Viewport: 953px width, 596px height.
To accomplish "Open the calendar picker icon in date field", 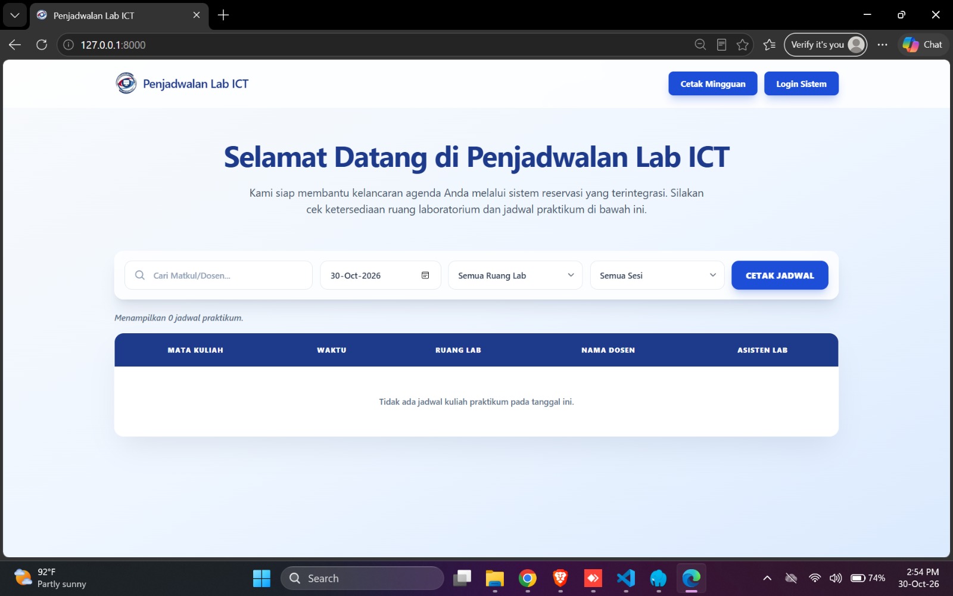I will [x=425, y=275].
